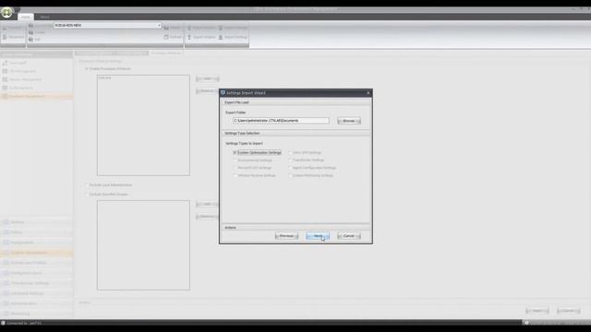The height and width of the screenshot is (332, 591).
Task: Click the Refresh icon in the ribbon
Action: click(x=166, y=37)
